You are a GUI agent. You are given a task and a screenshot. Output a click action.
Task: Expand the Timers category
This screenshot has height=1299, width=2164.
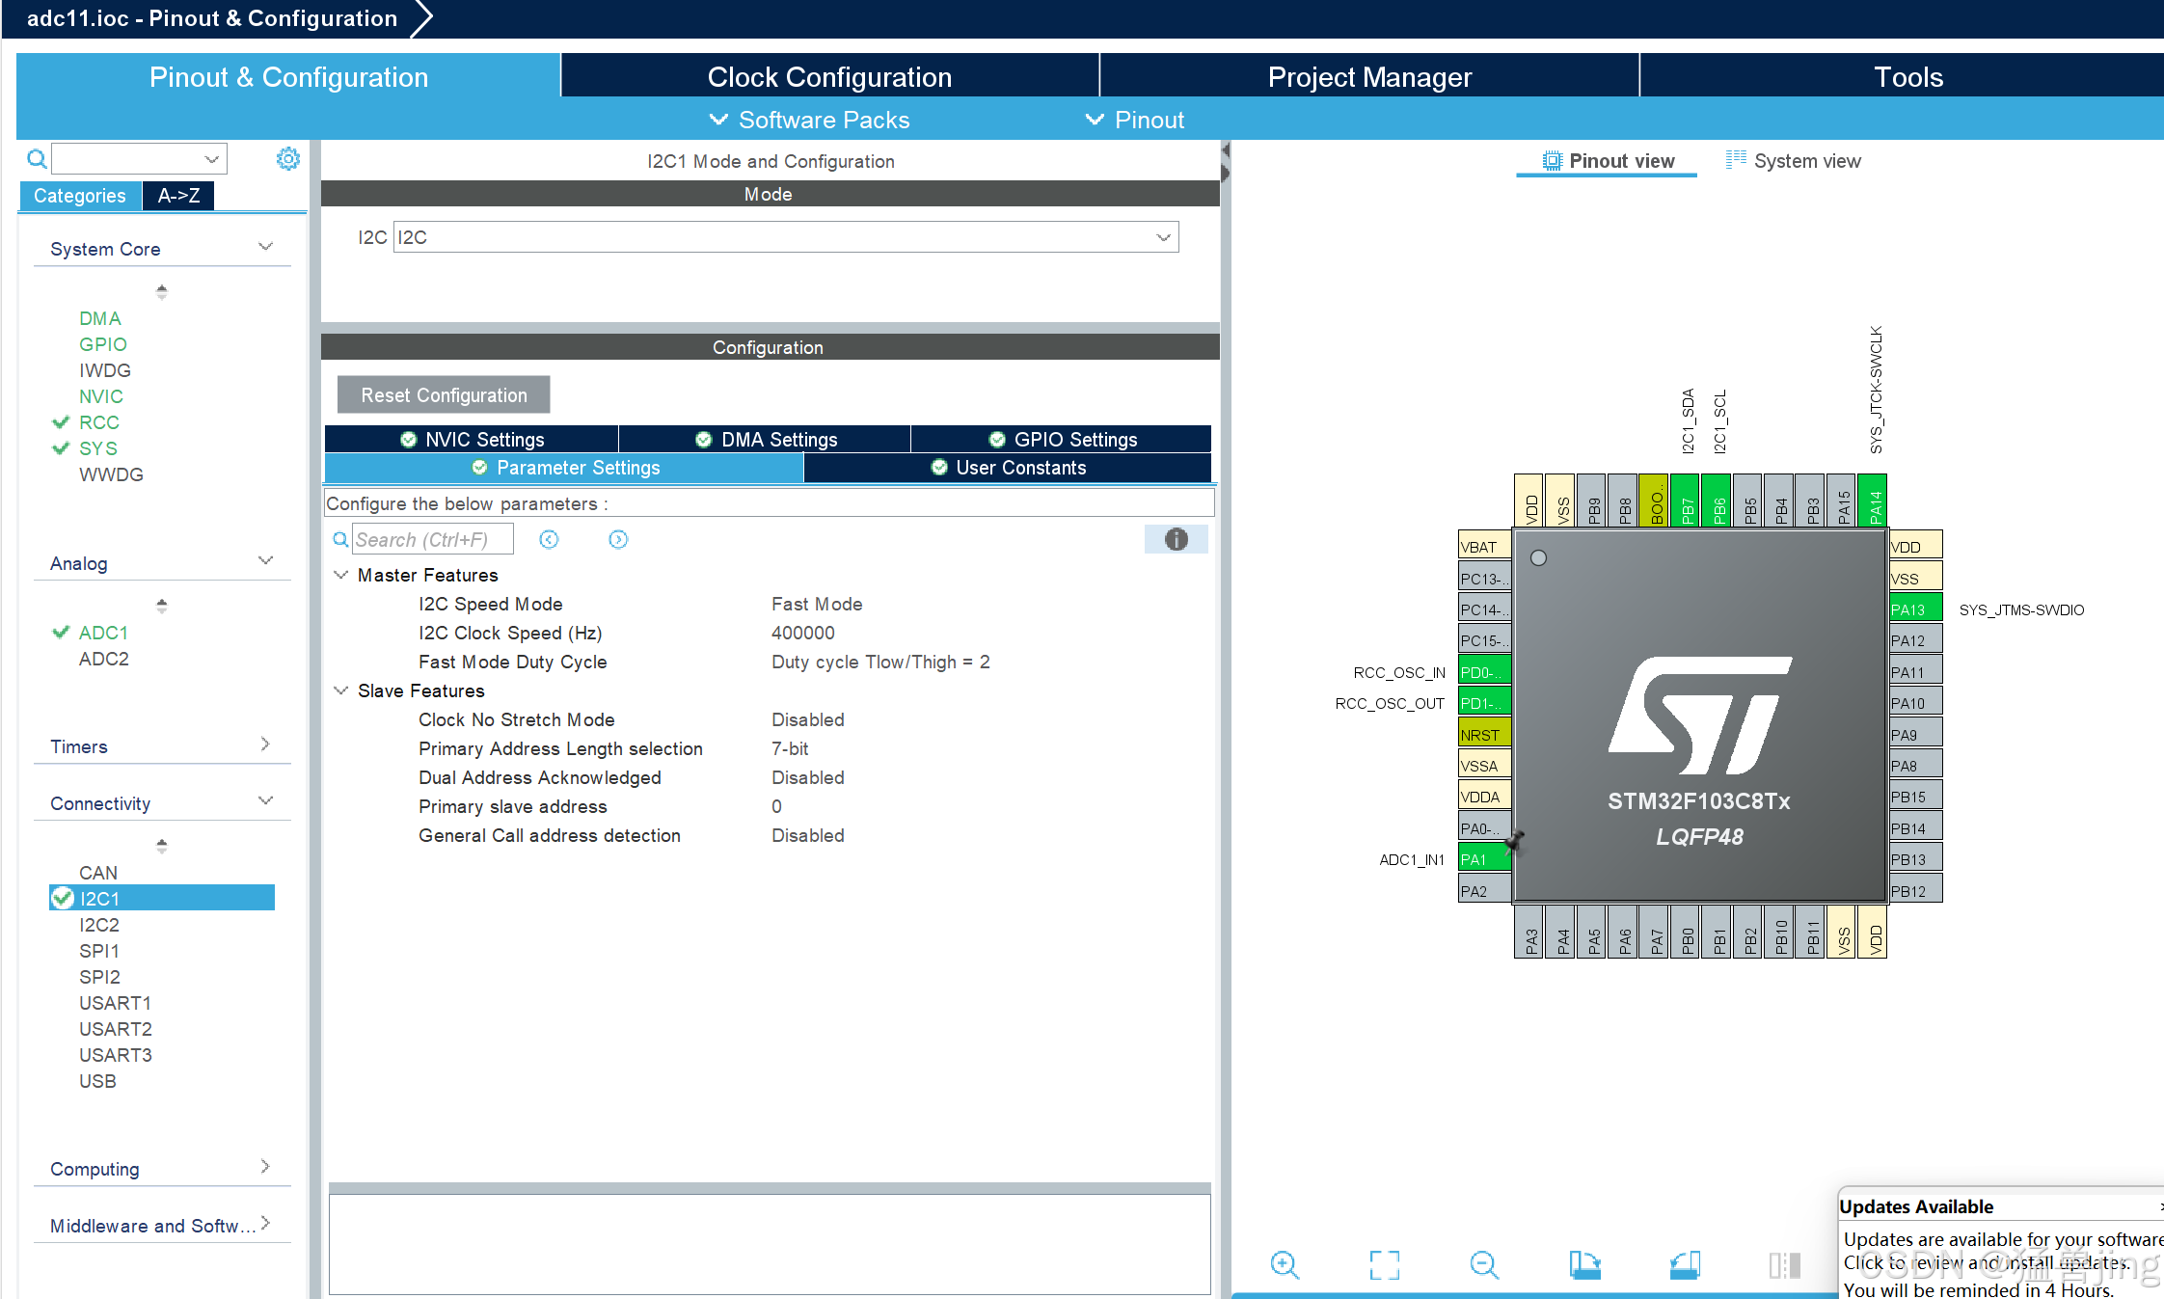tap(265, 744)
